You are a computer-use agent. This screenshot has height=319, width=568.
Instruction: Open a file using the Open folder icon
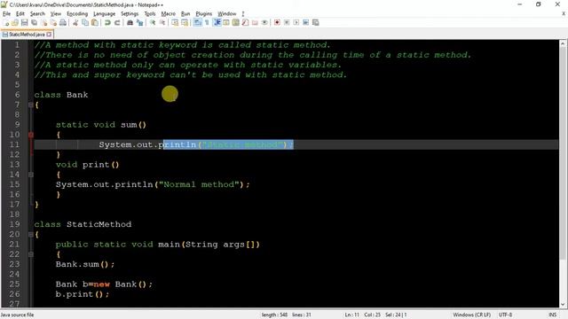click(x=15, y=22)
